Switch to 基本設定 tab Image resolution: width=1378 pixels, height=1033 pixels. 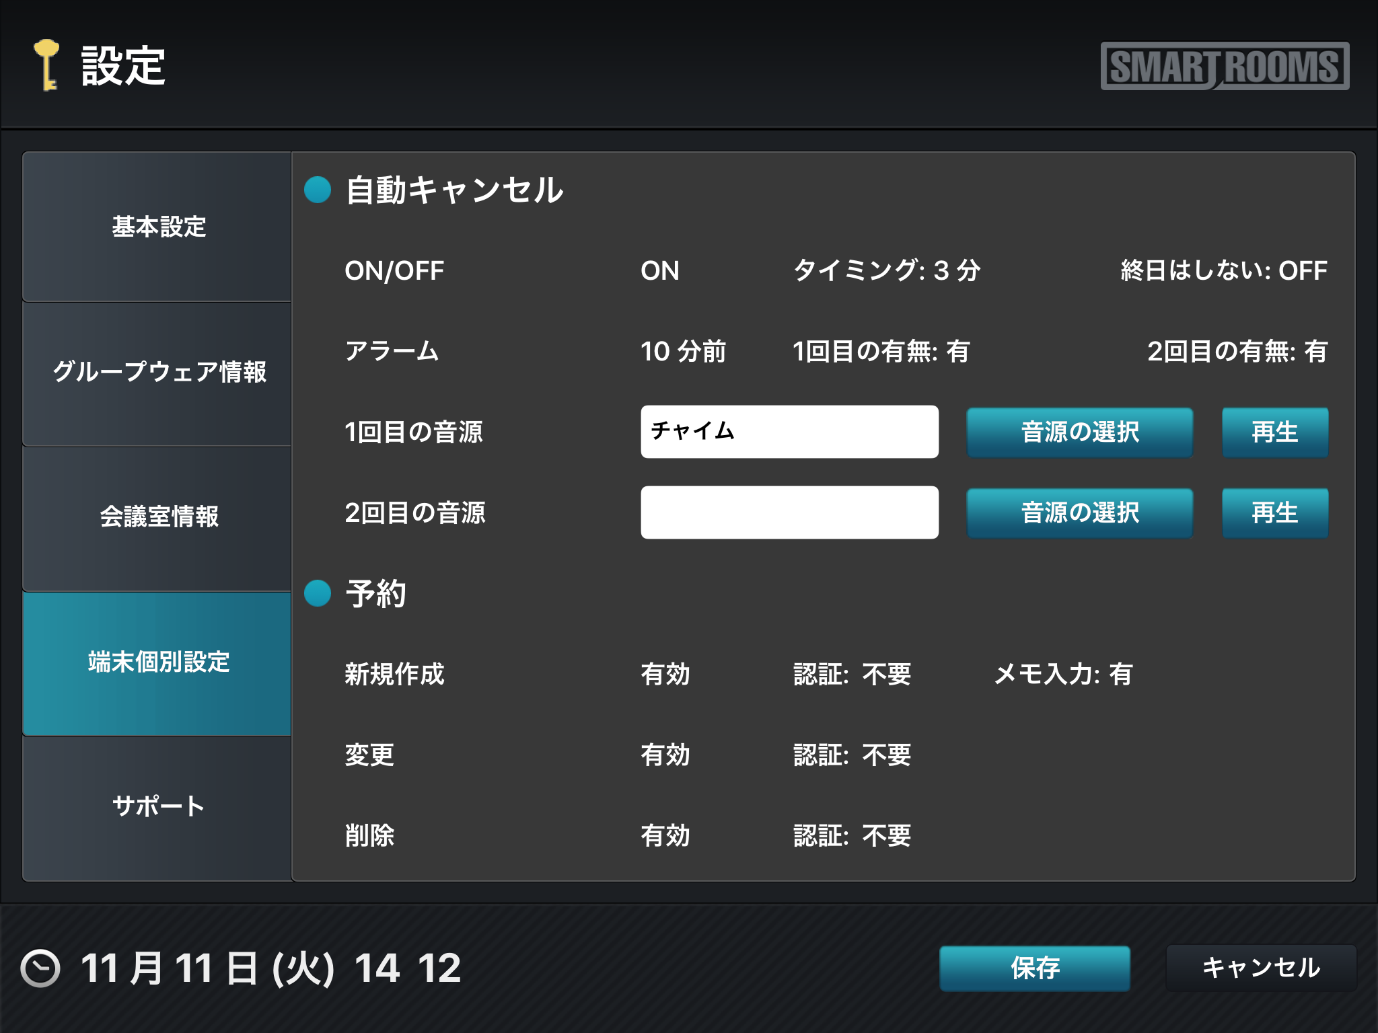(158, 227)
